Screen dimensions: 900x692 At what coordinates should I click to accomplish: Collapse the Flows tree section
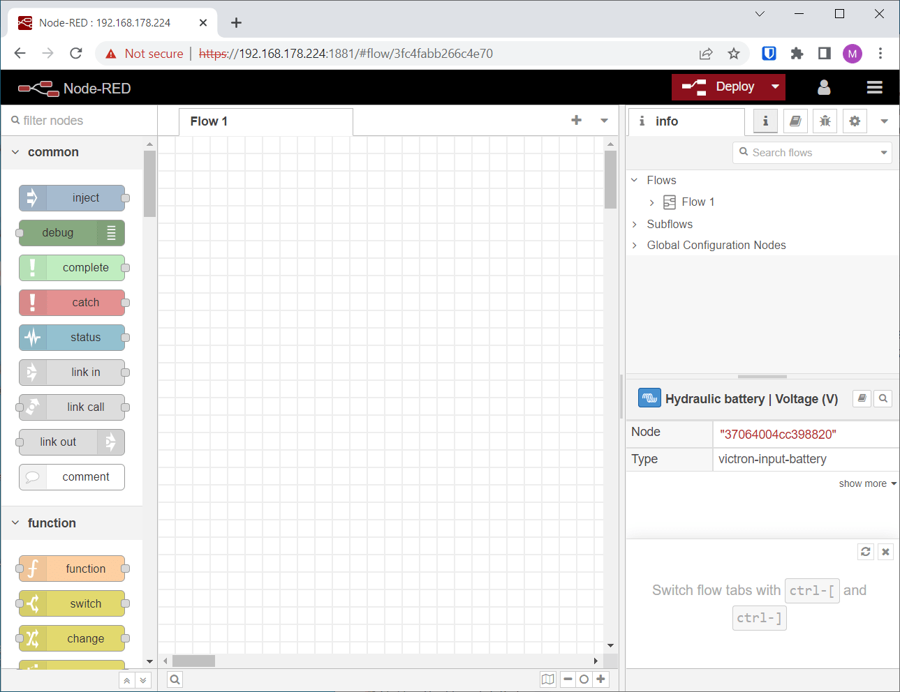click(x=635, y=180)
